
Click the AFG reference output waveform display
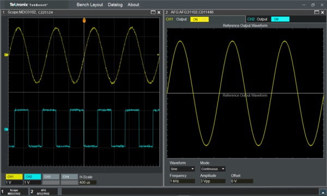[x=245, y=93]
